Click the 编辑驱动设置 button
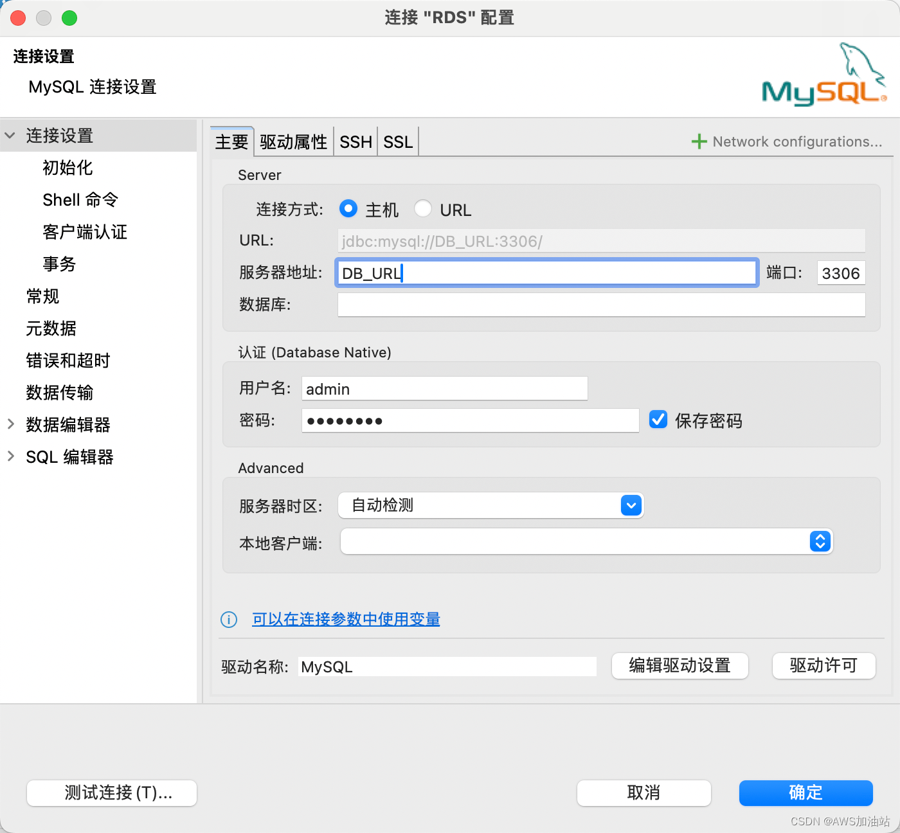900x833 pixels. [x=680, y=666]
